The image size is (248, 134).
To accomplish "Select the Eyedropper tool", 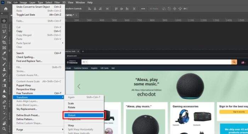I will (4, 53).
